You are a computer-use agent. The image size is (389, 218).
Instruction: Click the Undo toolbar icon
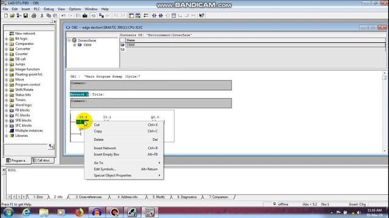[63, 16]
